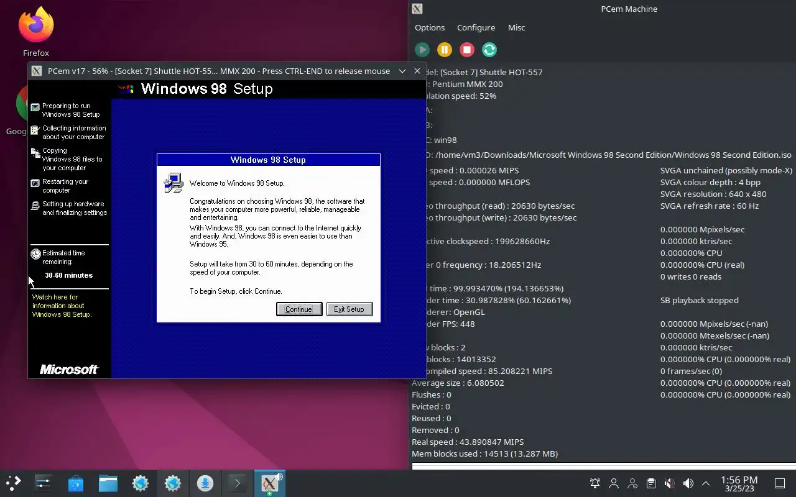Open the notifications bell in system tray
Screen dimensions: 796x497
[x=595, y=483]
